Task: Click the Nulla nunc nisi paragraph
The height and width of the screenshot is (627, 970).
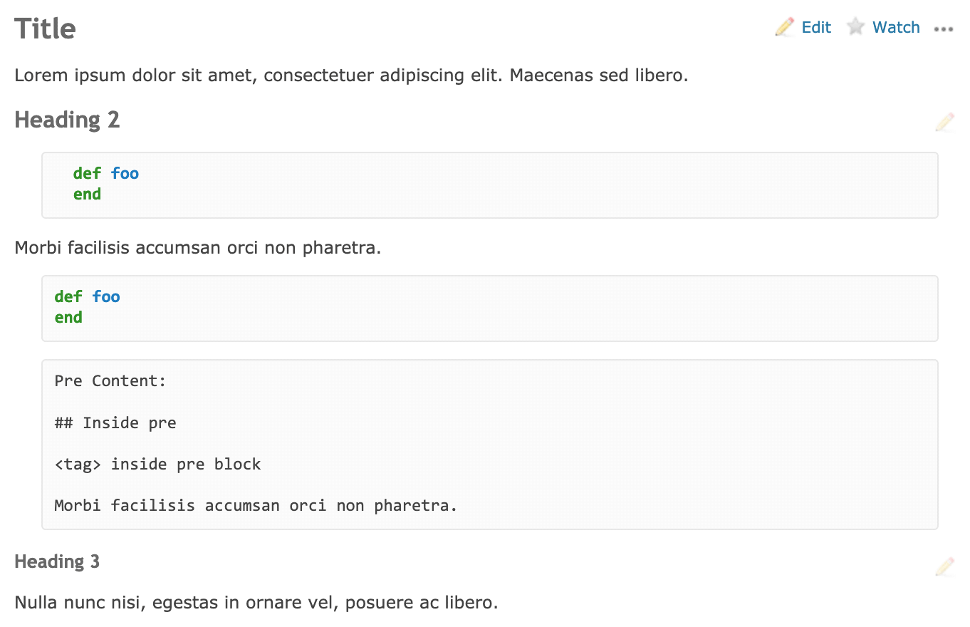Action: click(256, 603)
